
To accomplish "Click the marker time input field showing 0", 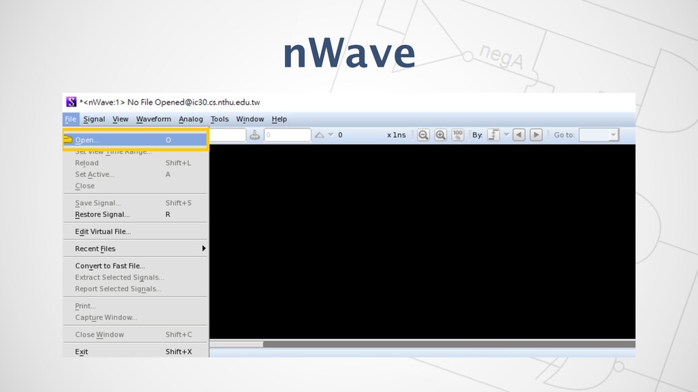I will pos(288,135).
